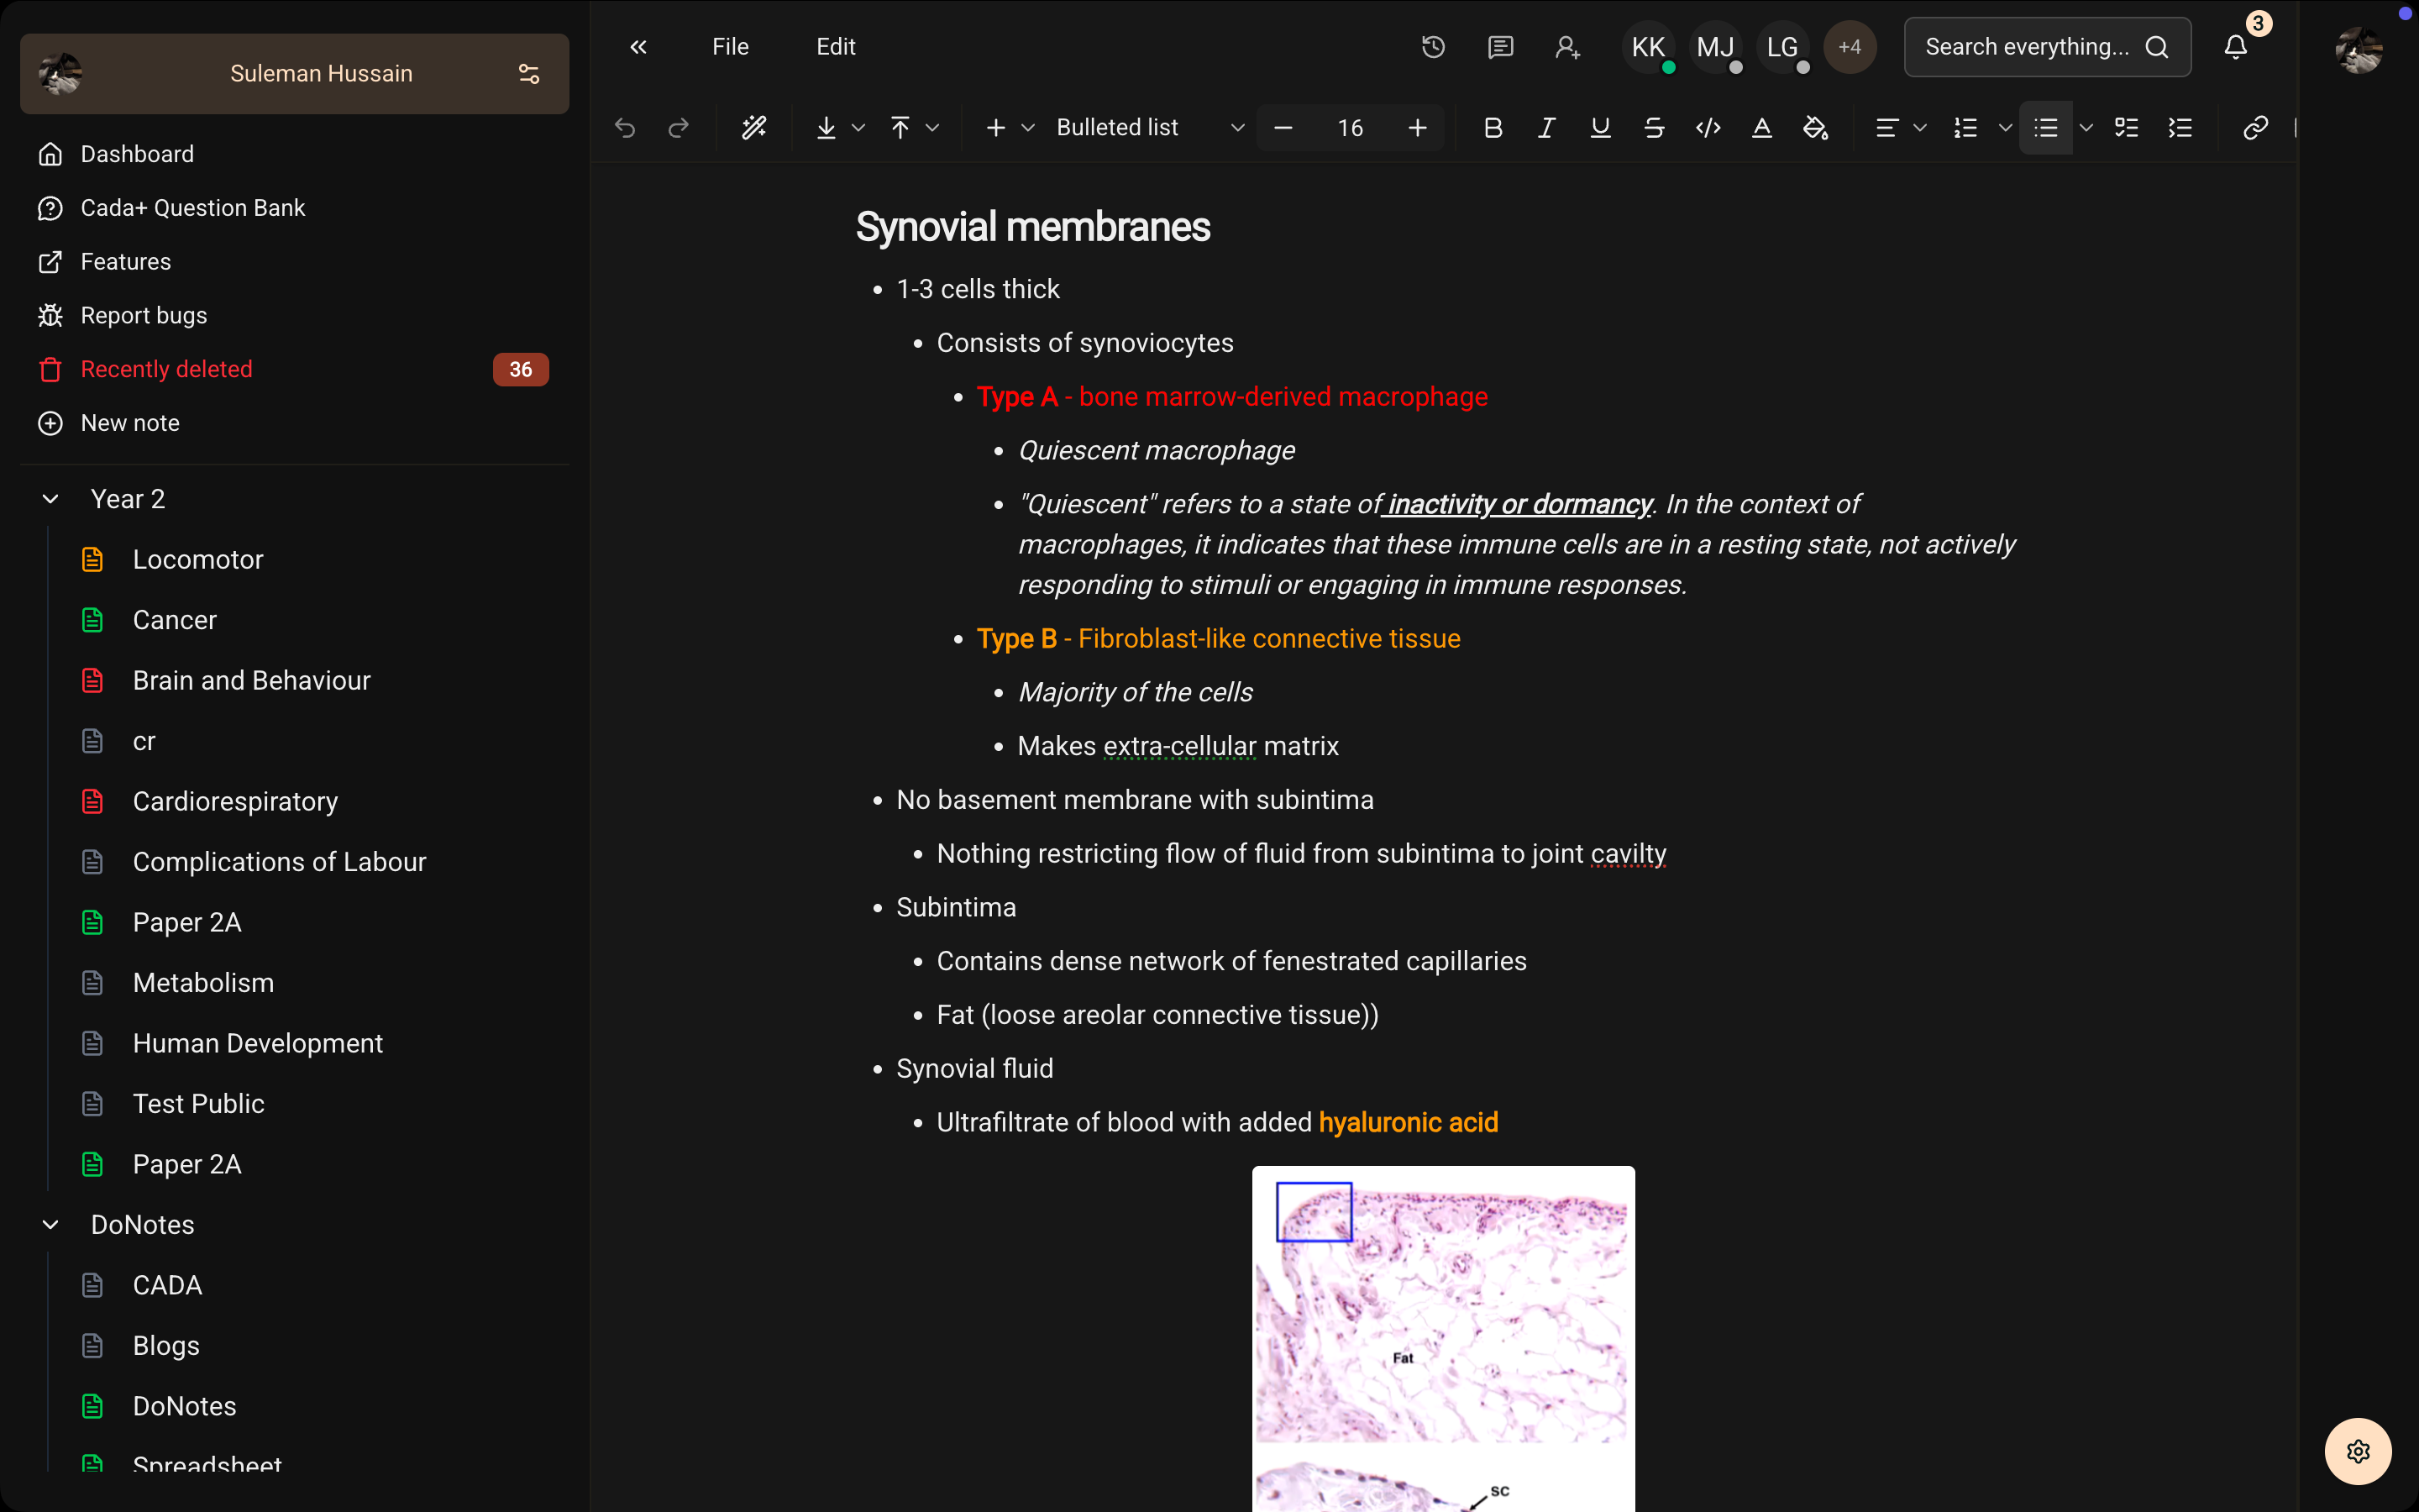
Task: Apply strikethrough formatting
Action: click(1655, 128)
